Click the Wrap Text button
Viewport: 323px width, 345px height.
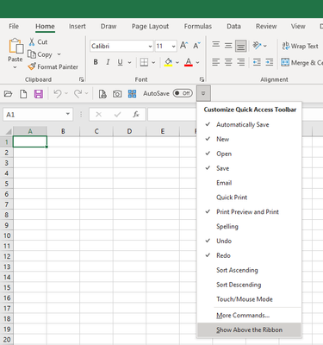(x=301, y=46)
